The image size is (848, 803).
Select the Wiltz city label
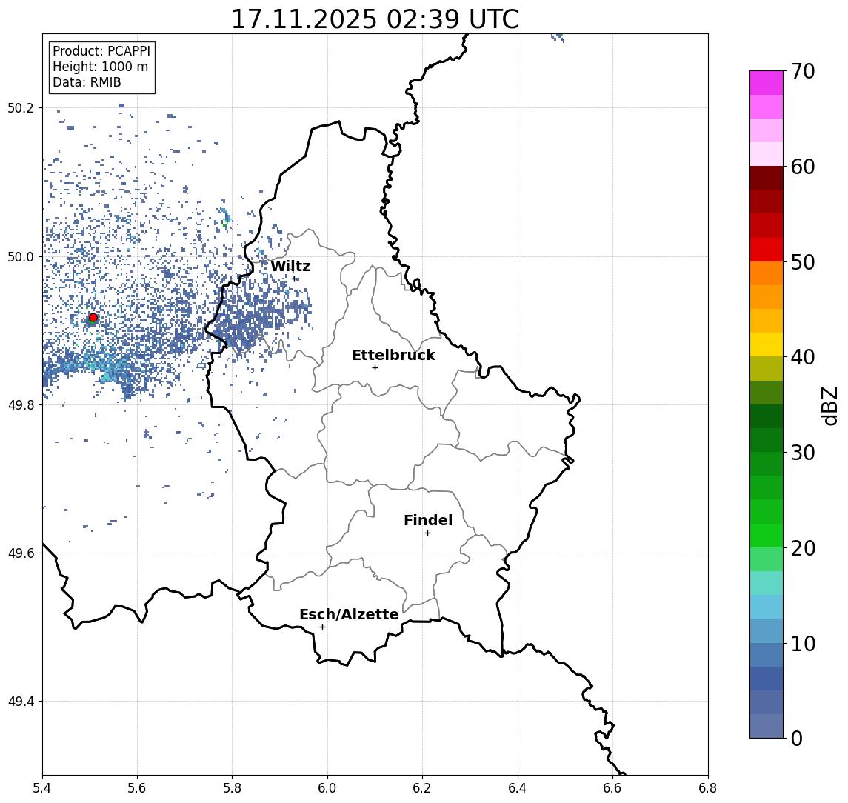(x=290, y=266)
